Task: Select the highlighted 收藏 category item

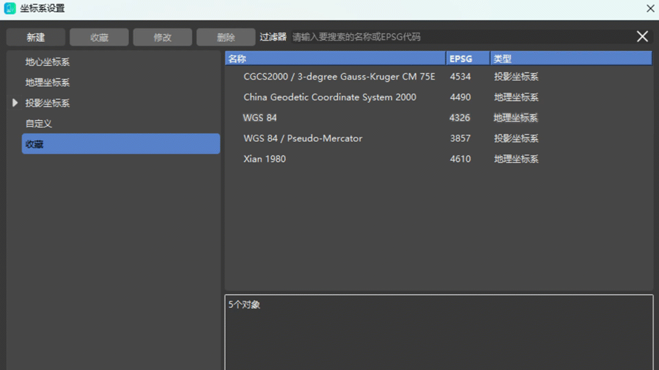Action: [120, 144]
